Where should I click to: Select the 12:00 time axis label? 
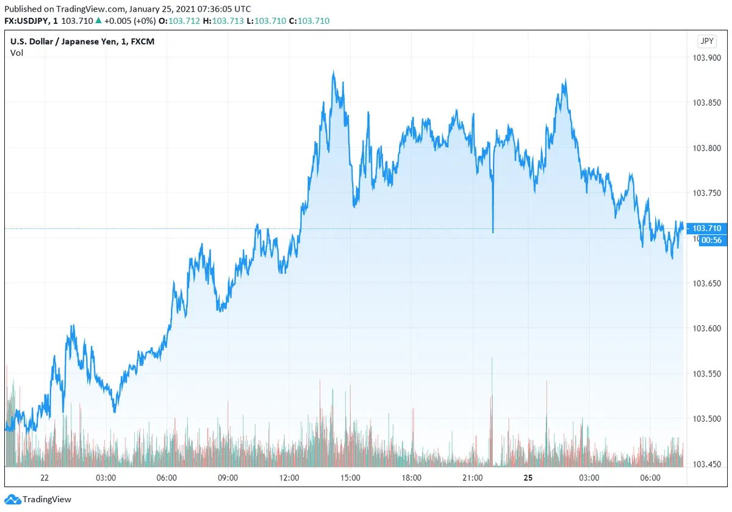(289, 477)
